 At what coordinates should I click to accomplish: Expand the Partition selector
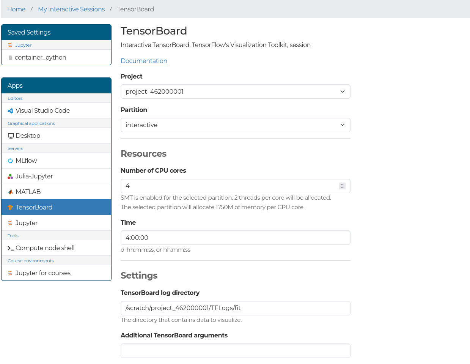[x=235, y=125]
